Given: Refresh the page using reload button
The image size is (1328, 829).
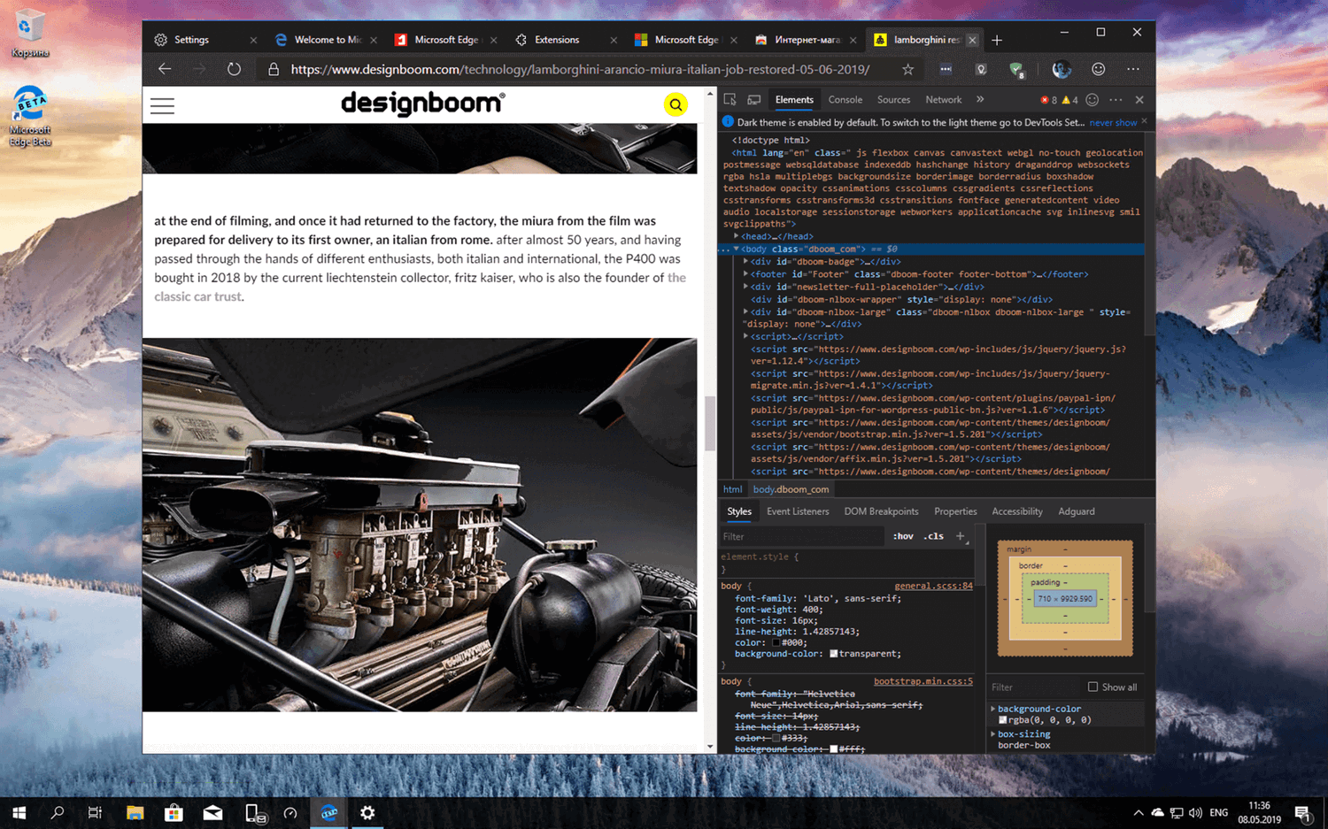Looking at the screenshot, I should click(x=234, y=69).
